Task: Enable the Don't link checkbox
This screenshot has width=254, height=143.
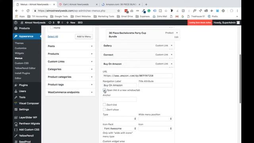Action: click(104, 104)
